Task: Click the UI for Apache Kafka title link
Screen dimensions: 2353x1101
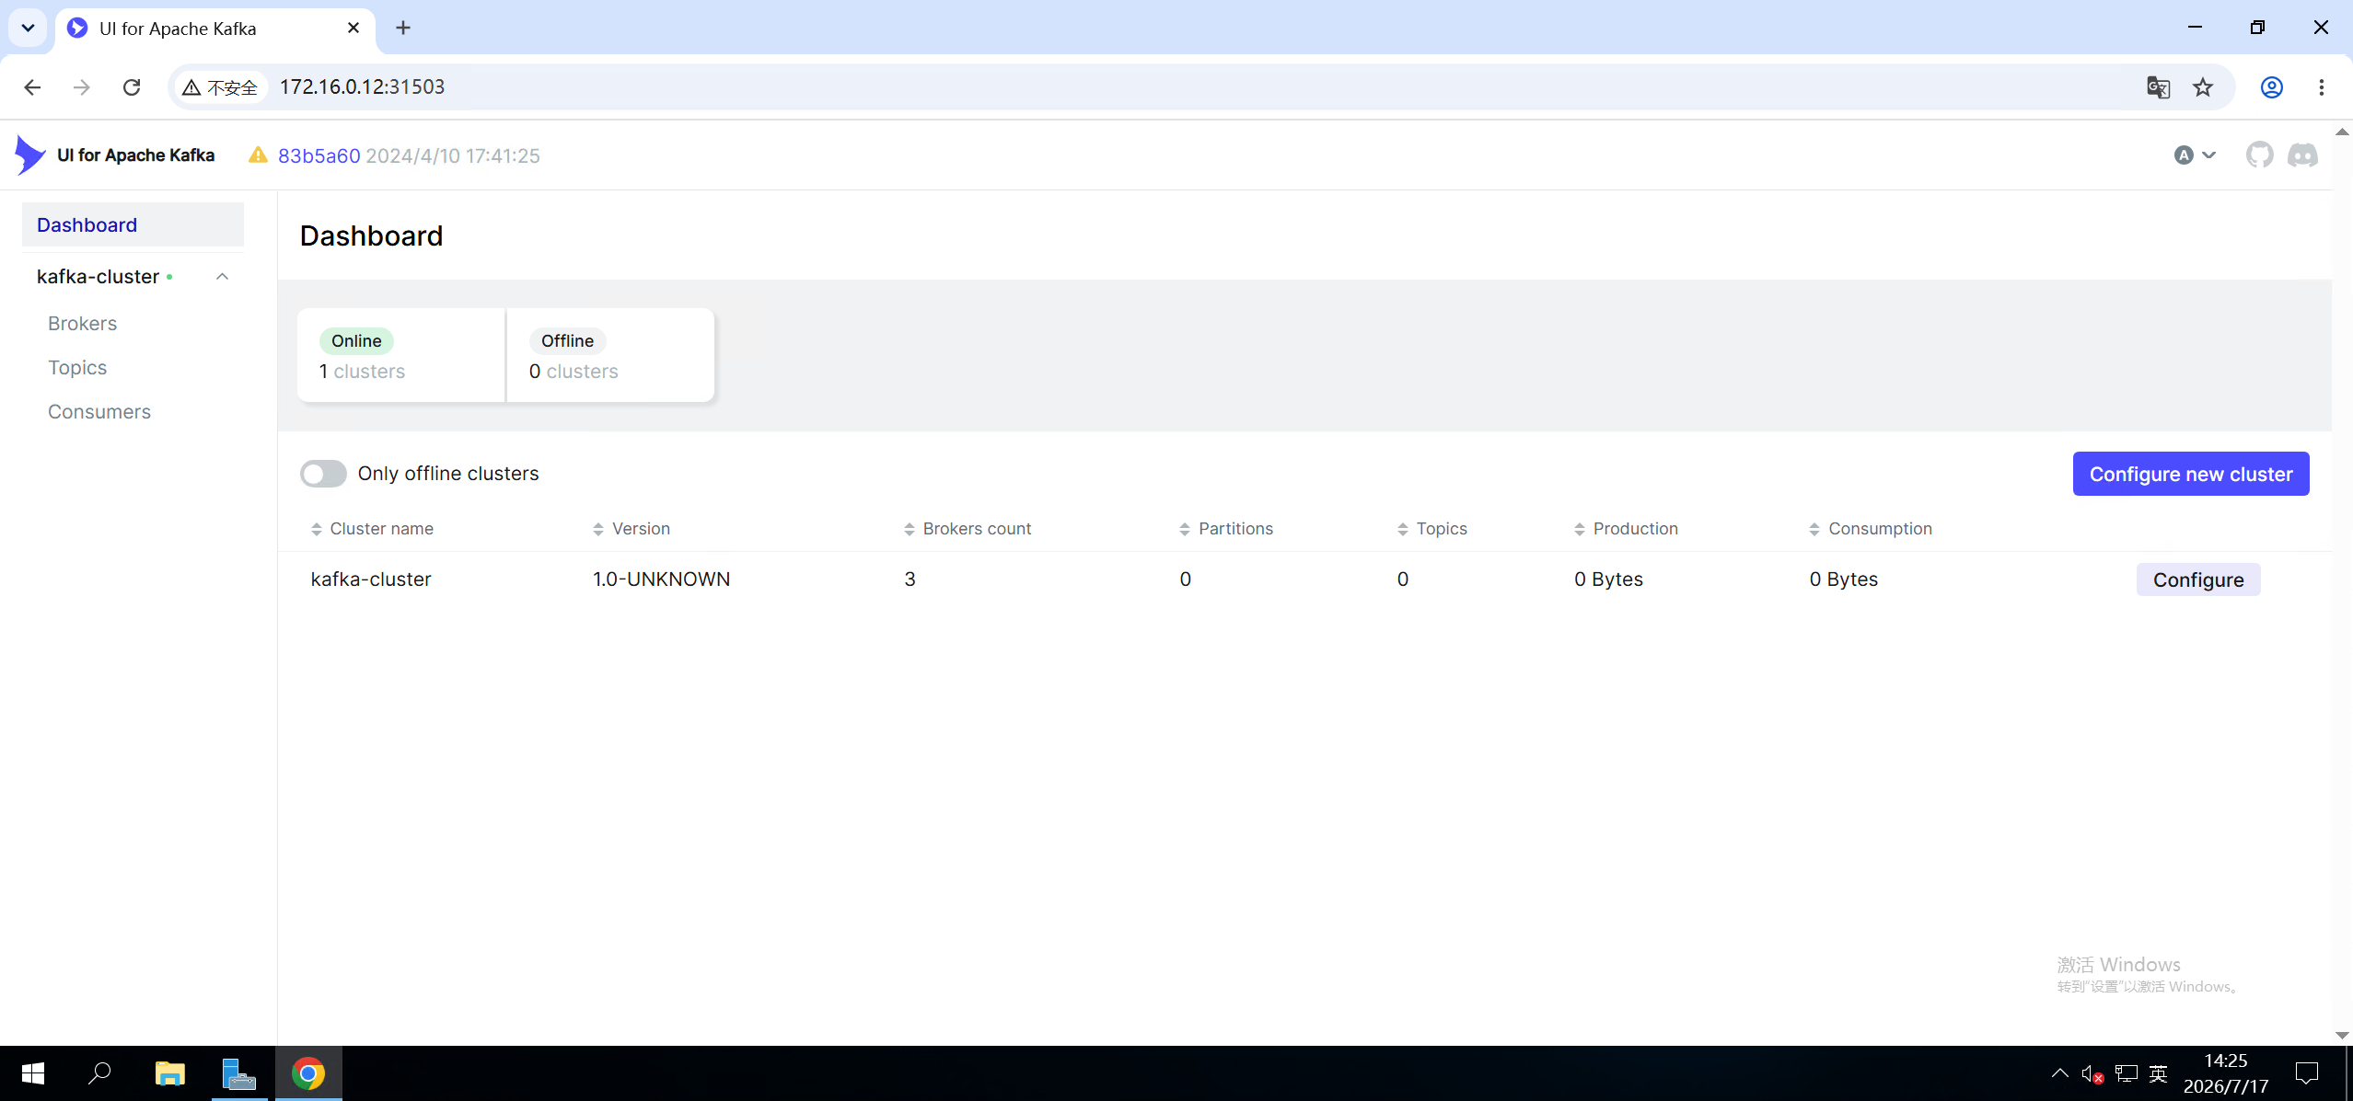Action: pyautogui.click(x=136, y=155)
